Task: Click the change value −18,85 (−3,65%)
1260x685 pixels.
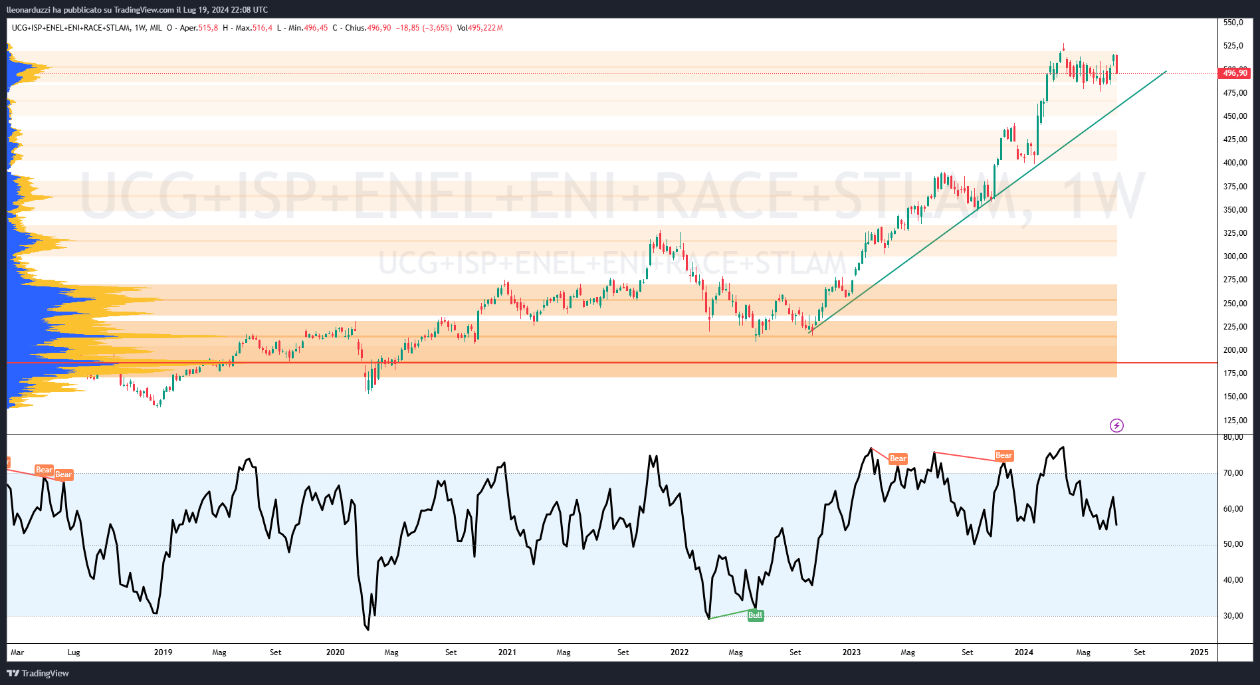Action: 424,28
